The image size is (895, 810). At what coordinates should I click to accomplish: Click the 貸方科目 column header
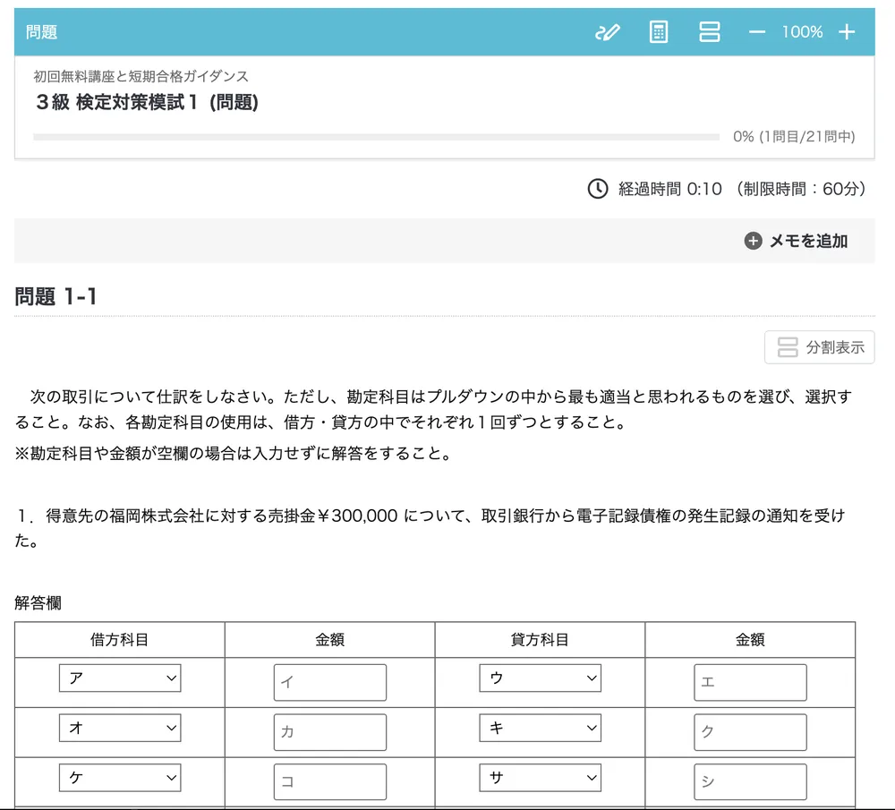(x=540, y=639)
